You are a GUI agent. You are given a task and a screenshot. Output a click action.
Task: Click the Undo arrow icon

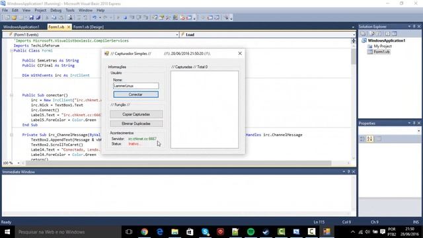(x=94, y=18)
